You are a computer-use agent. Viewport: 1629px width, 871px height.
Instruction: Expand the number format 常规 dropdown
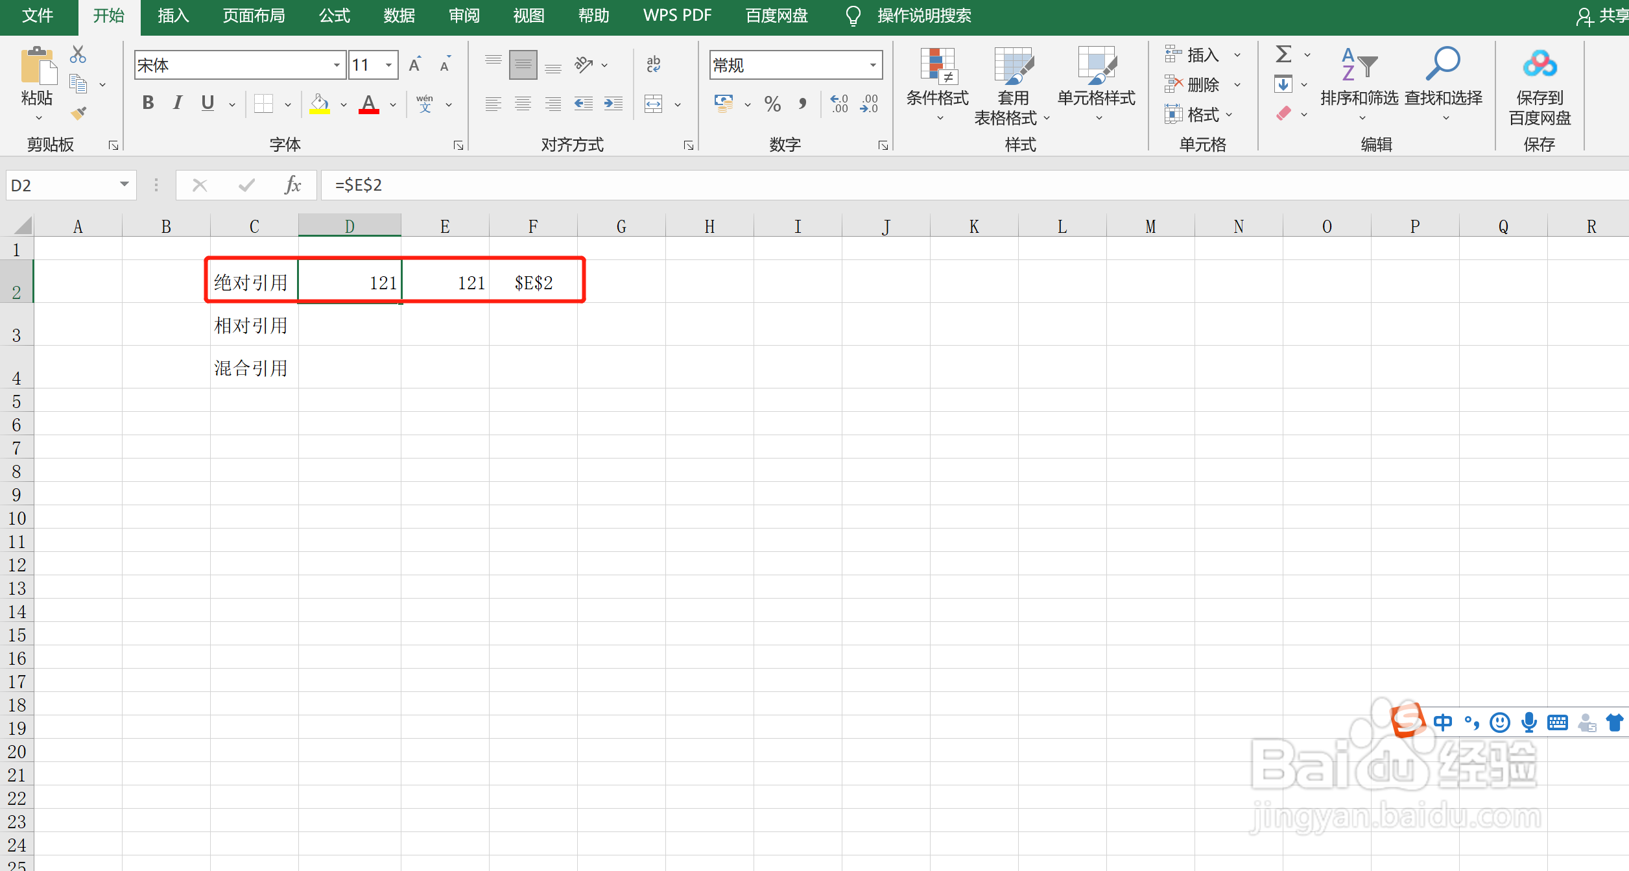[x=873, y=65]
